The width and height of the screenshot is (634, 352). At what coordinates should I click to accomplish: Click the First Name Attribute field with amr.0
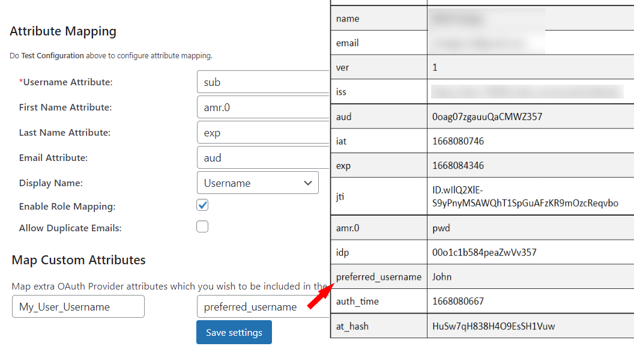tap(263, 107)
